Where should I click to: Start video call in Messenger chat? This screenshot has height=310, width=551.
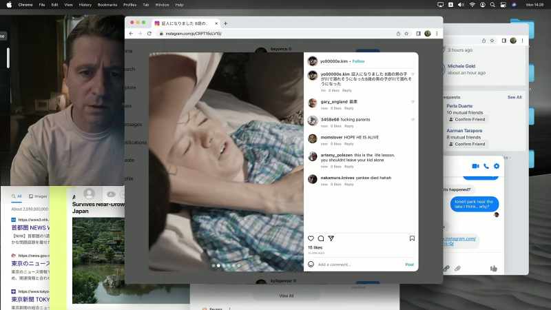475,166
